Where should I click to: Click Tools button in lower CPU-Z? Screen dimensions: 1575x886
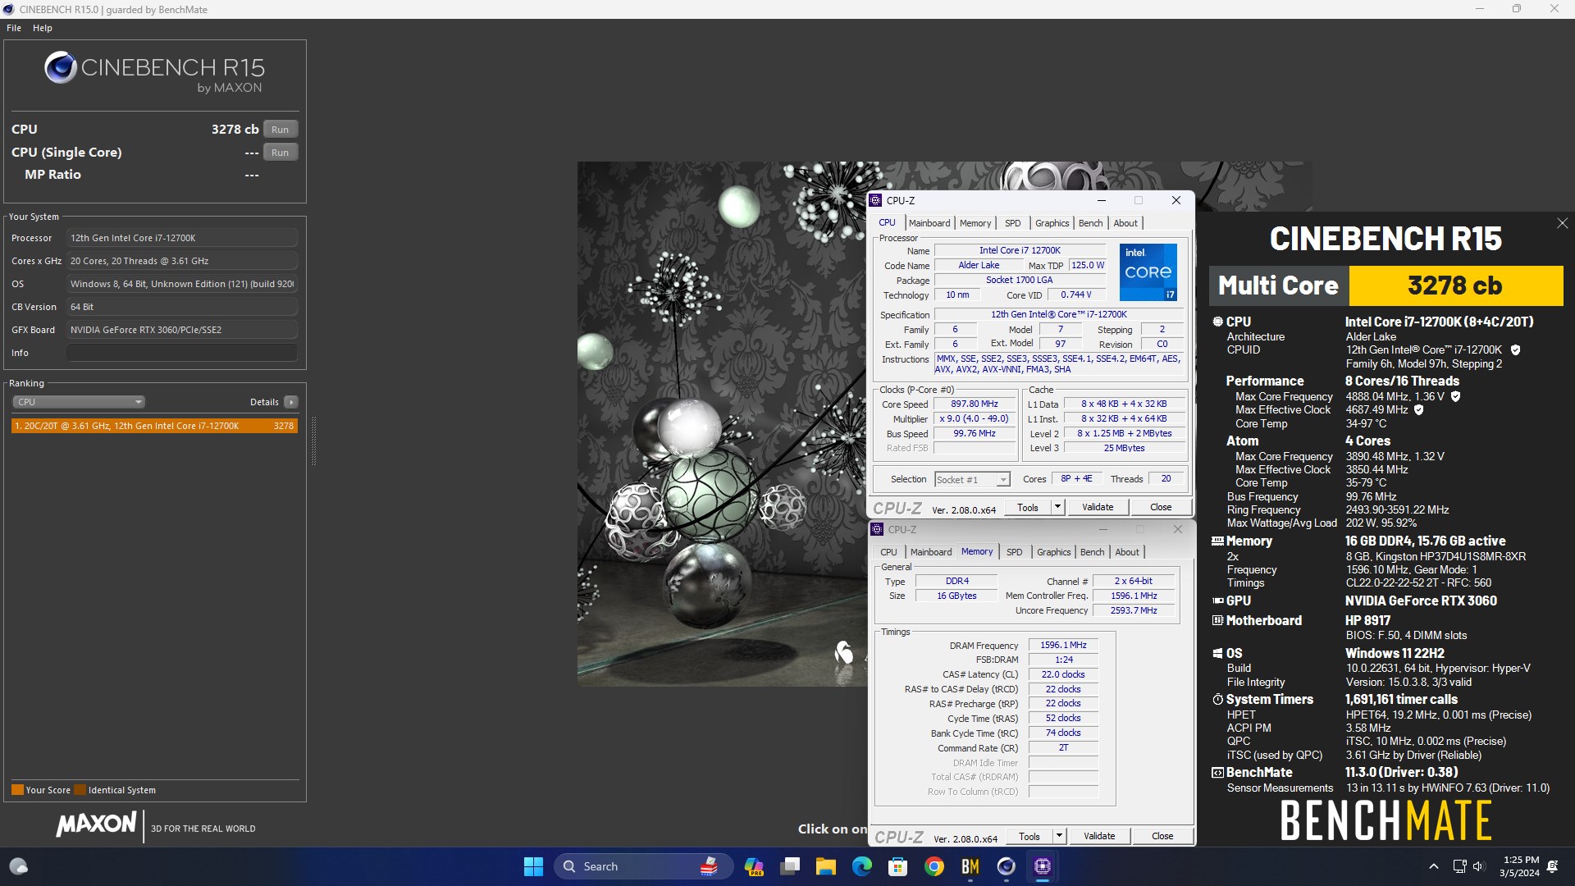point(1029,837)
